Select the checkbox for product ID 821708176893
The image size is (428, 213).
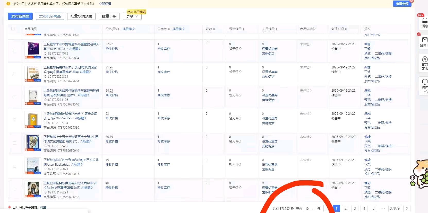[x=15, y=166]
